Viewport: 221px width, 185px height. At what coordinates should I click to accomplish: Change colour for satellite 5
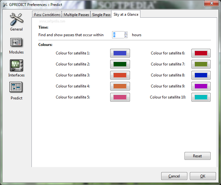tap(120, 97)
